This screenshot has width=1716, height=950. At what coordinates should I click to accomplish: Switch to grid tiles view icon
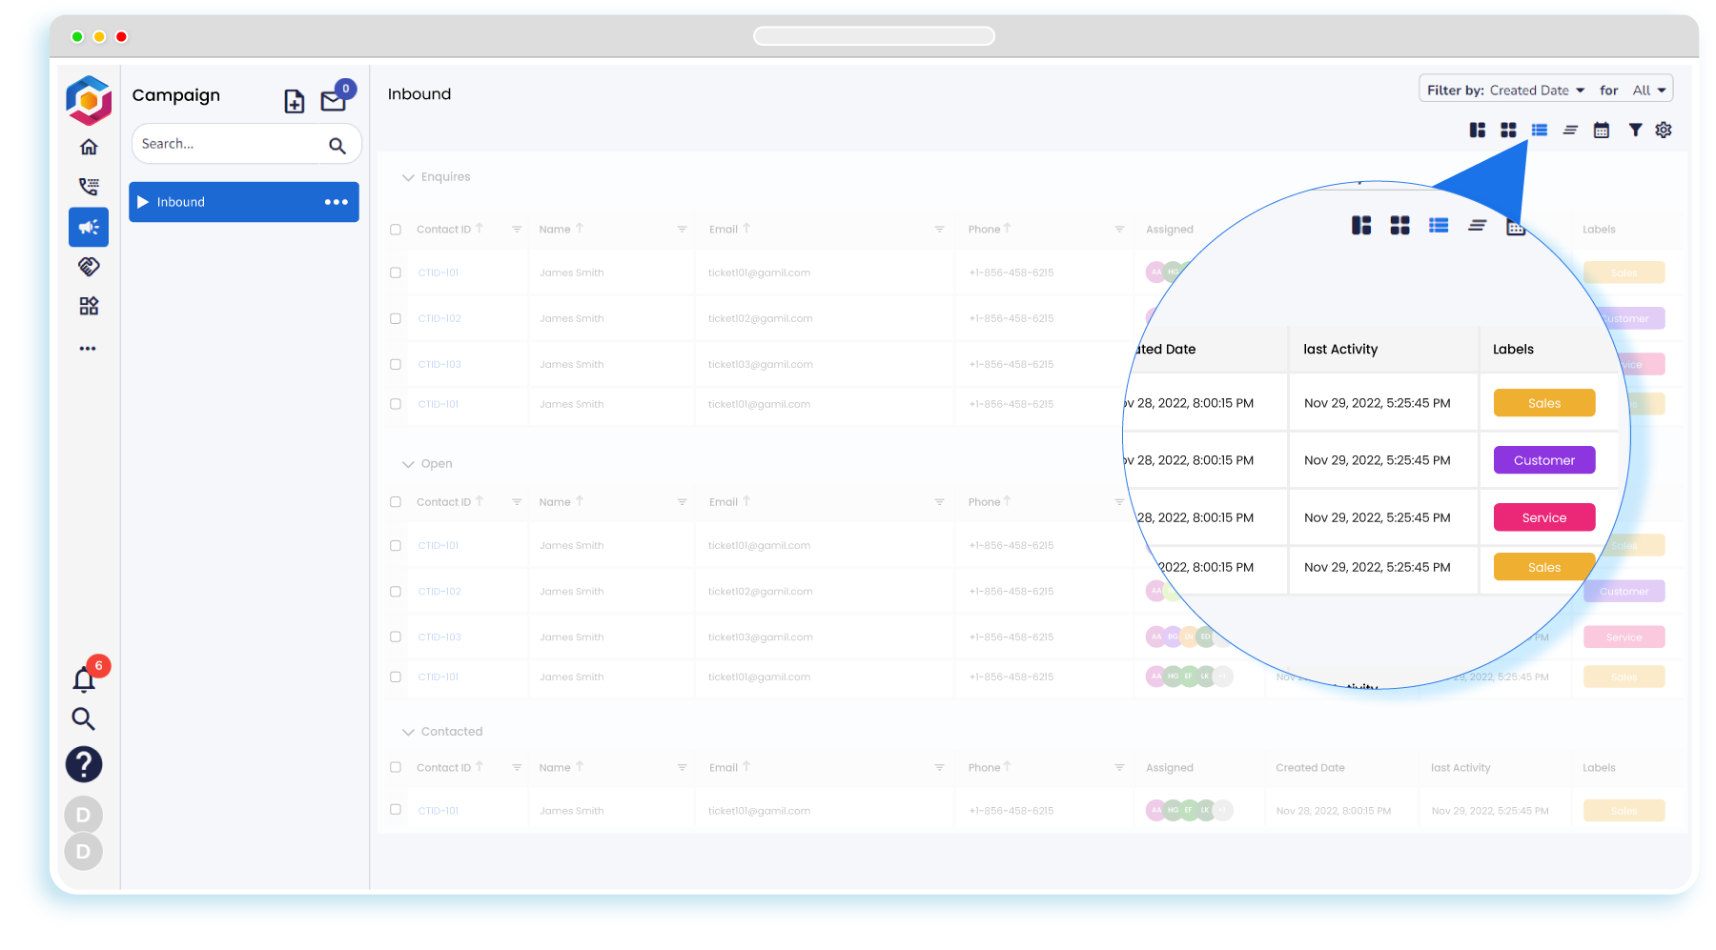pyautogui.click(x=1508, y=130)
